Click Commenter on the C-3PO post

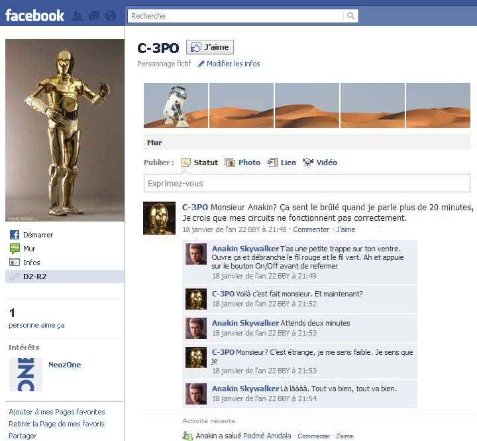point(311,229)
